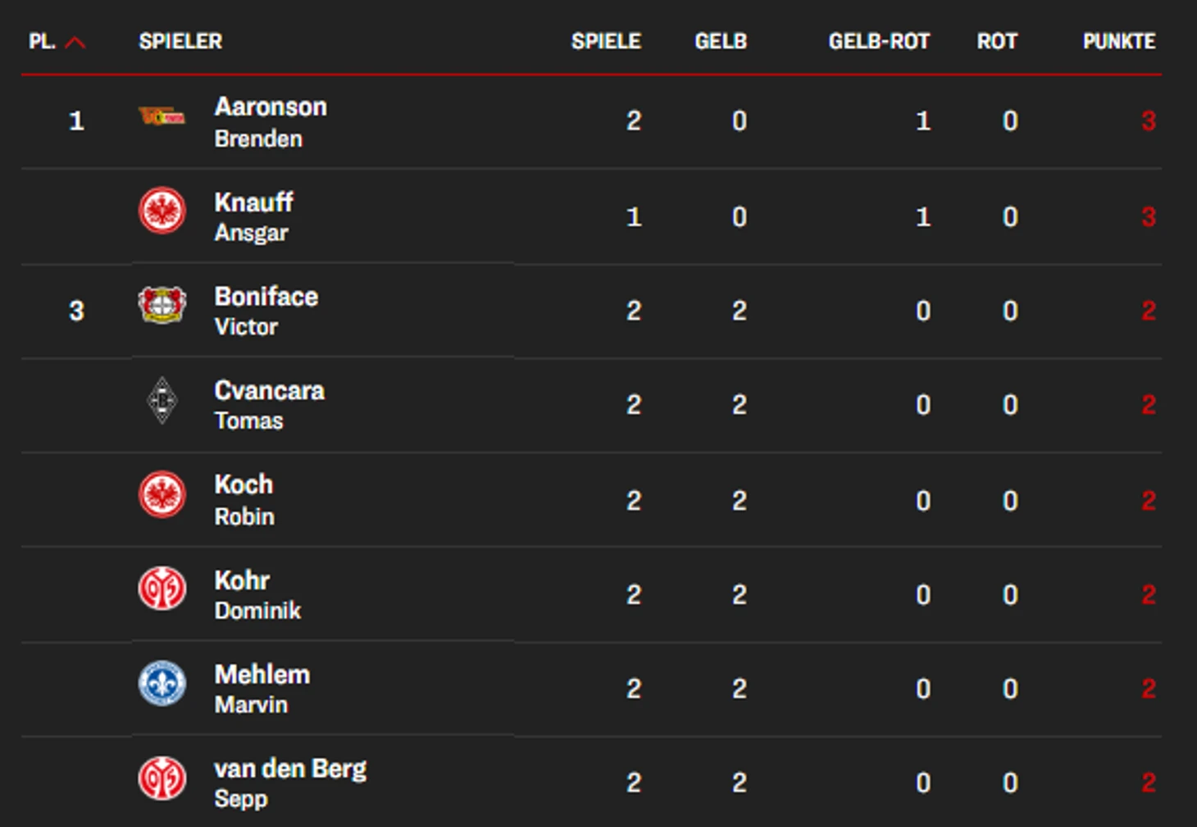Open player Boniface Victor
This screenshot has width=1197, height=827.
(266, 311)
